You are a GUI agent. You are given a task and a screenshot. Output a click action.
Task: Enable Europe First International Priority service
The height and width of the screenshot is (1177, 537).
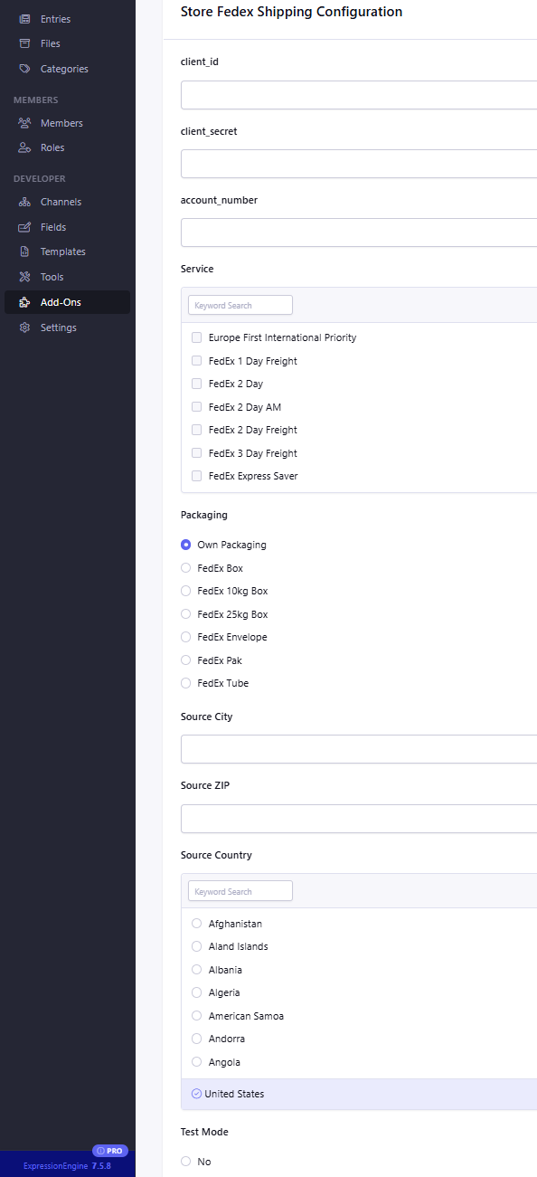click(x=196, y=337)
